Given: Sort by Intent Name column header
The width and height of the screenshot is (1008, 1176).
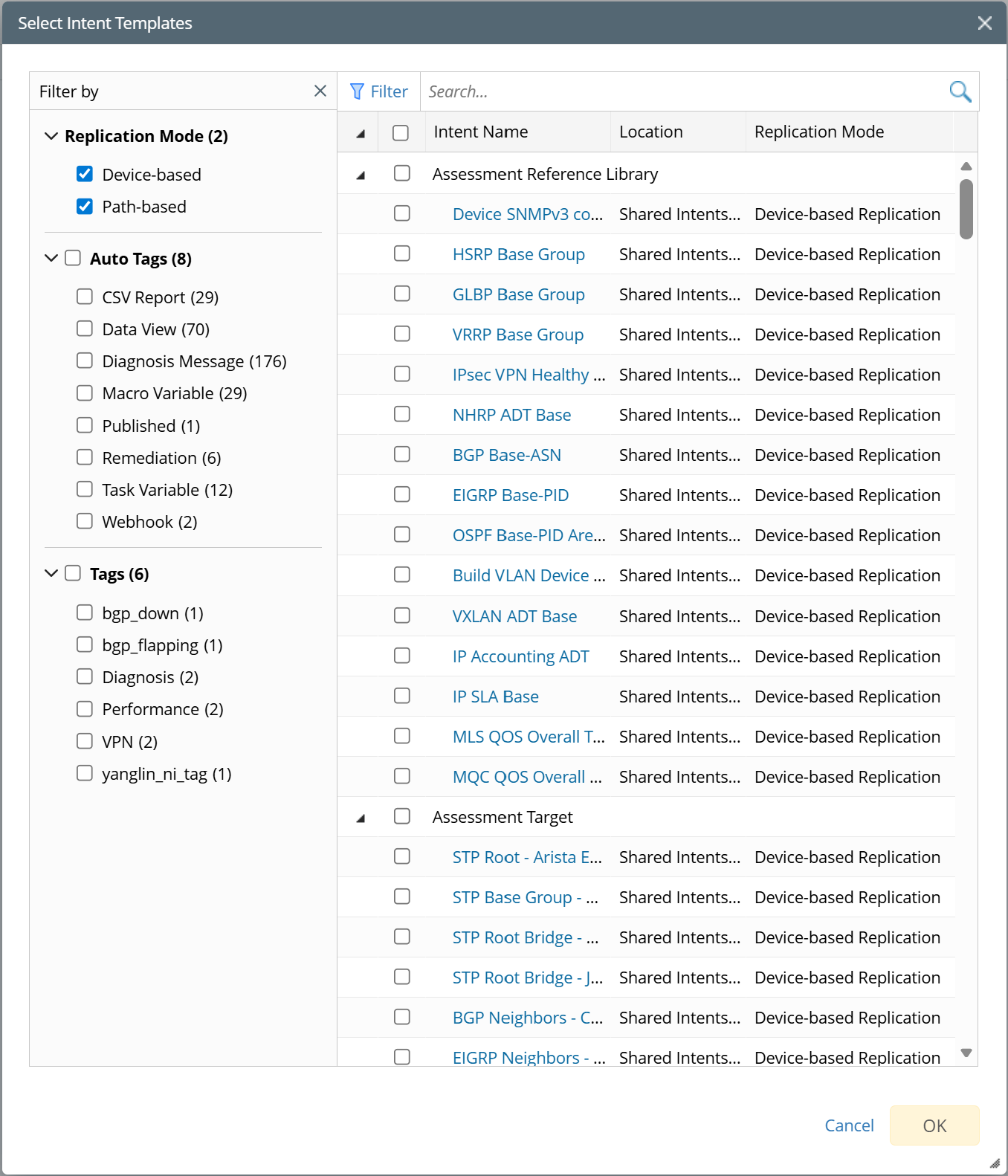Looking at the screenshot, I should coord(481,132).
